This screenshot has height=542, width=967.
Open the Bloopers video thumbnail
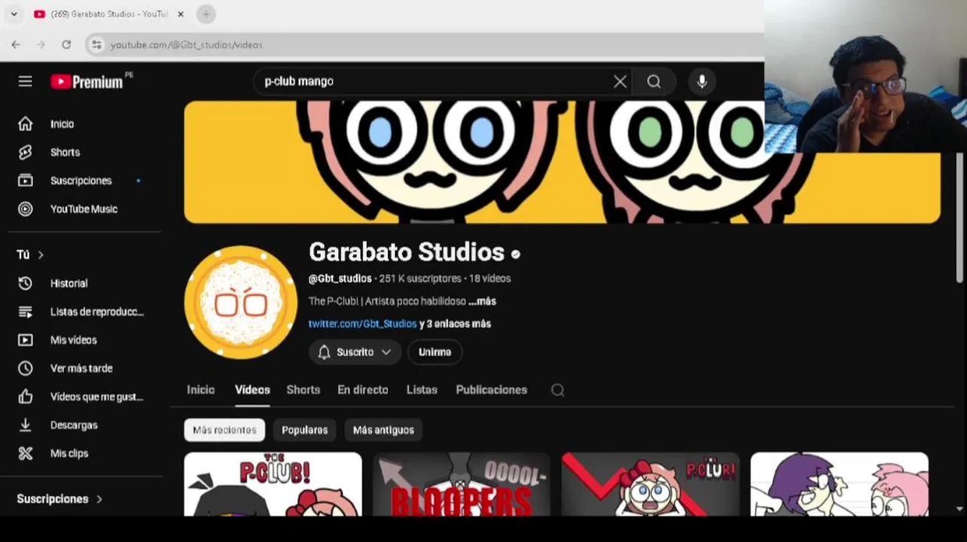tap(462, 484)
